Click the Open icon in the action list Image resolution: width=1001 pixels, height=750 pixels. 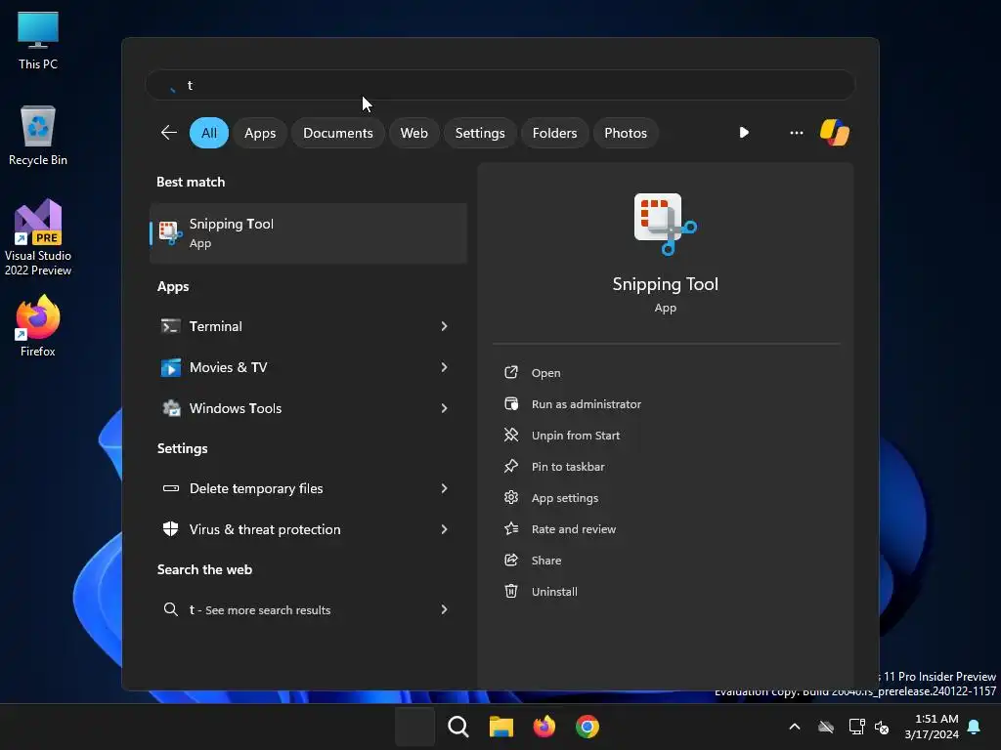click(510, 372)
